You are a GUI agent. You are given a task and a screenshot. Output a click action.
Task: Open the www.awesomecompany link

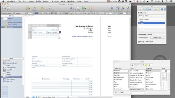point(83,36)
